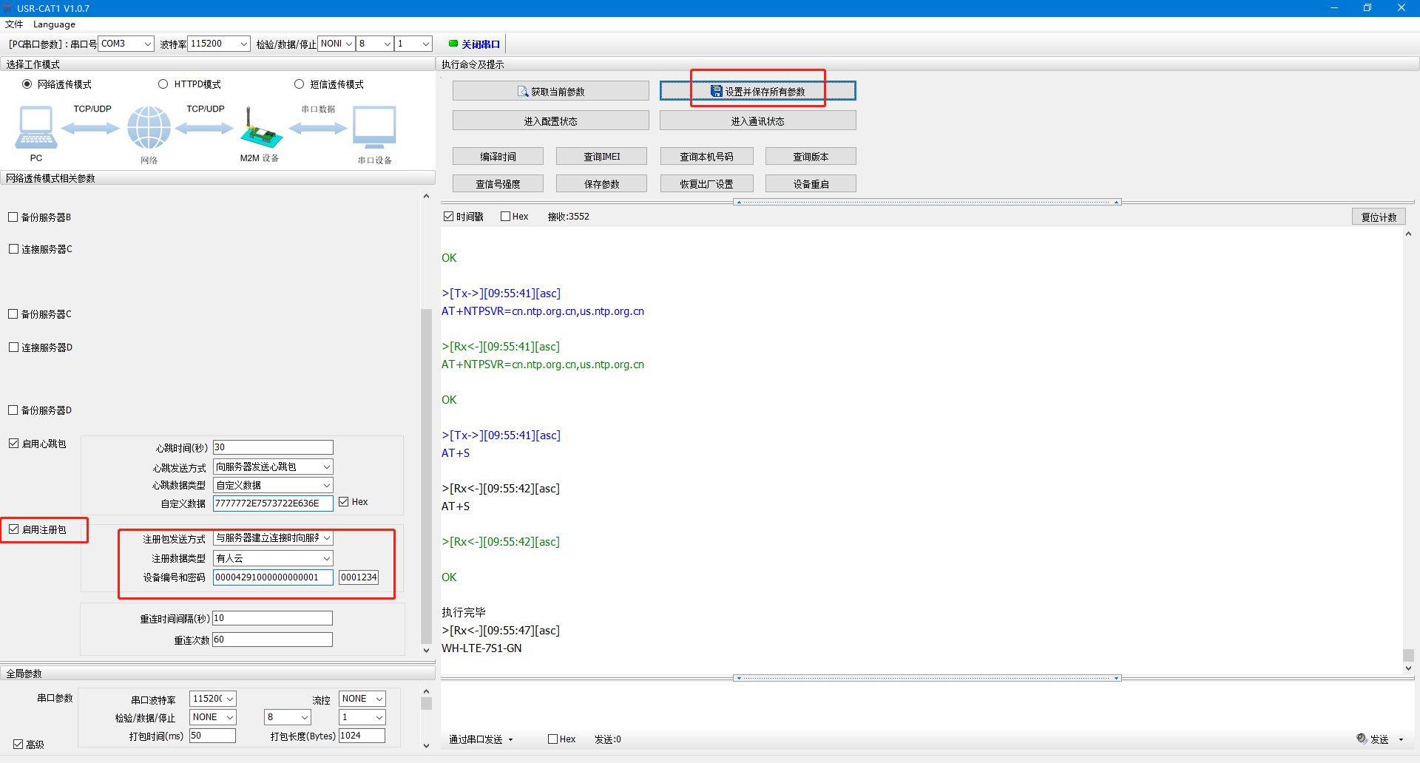Click the network globe icon
This screenshot has width=1420, height=763.
149,127
